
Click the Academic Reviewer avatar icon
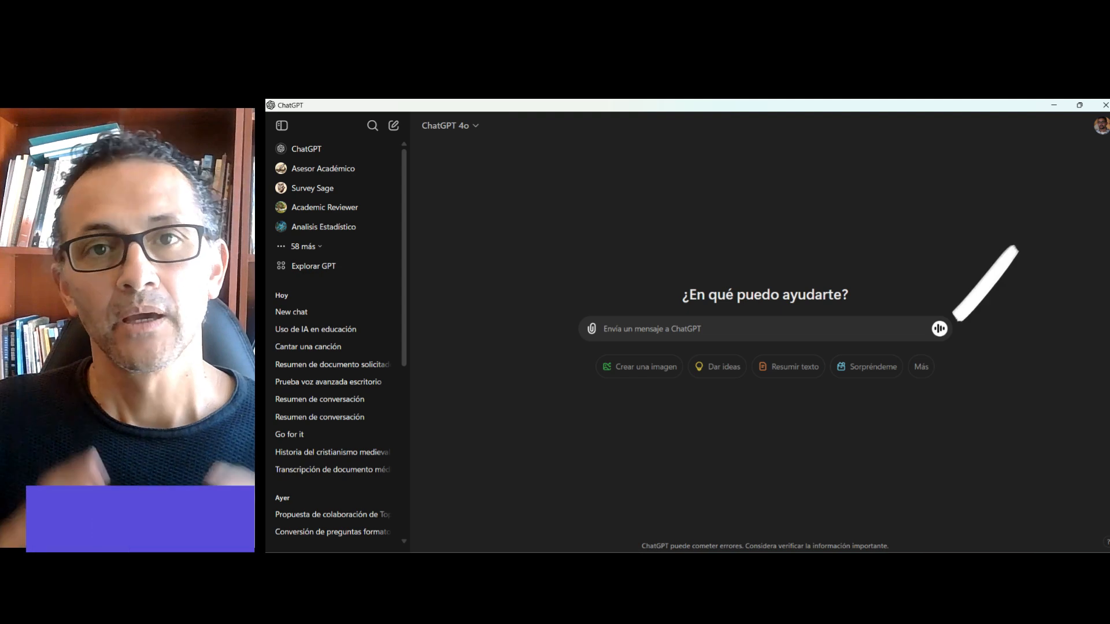coord(281,207)
